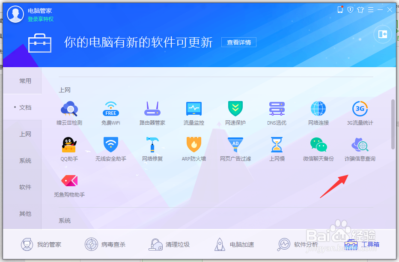The image size is (399, 262).
Task: Click the vertical scrollbar thumb
Action: point(393,125)
